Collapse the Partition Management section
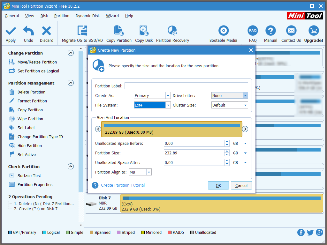The width and height of the screenshot is (327, 245). coord(71,83)
